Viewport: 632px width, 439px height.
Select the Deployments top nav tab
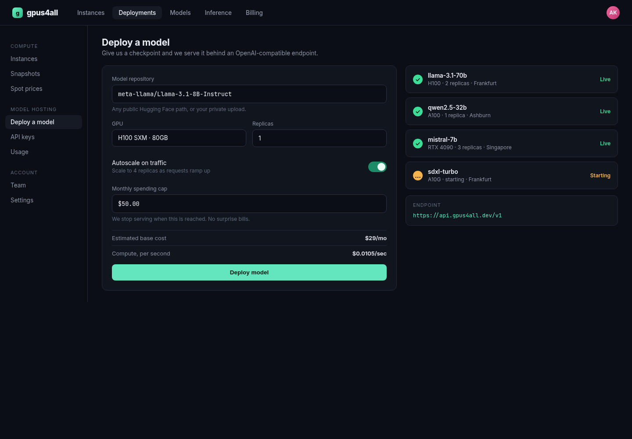137,13
